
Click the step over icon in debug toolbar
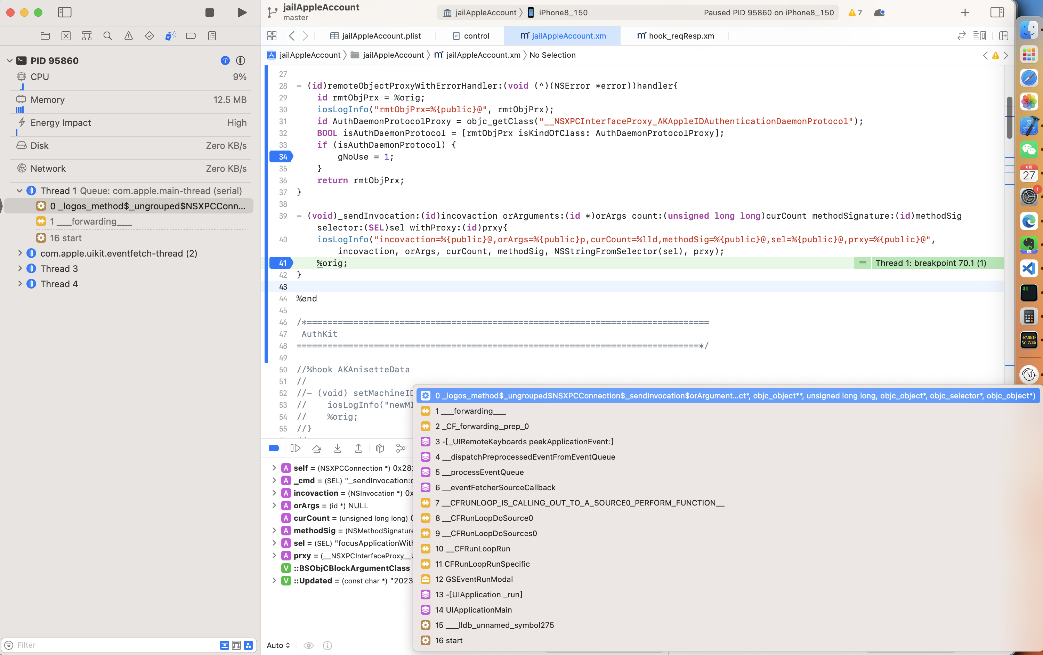coord(317,448)
